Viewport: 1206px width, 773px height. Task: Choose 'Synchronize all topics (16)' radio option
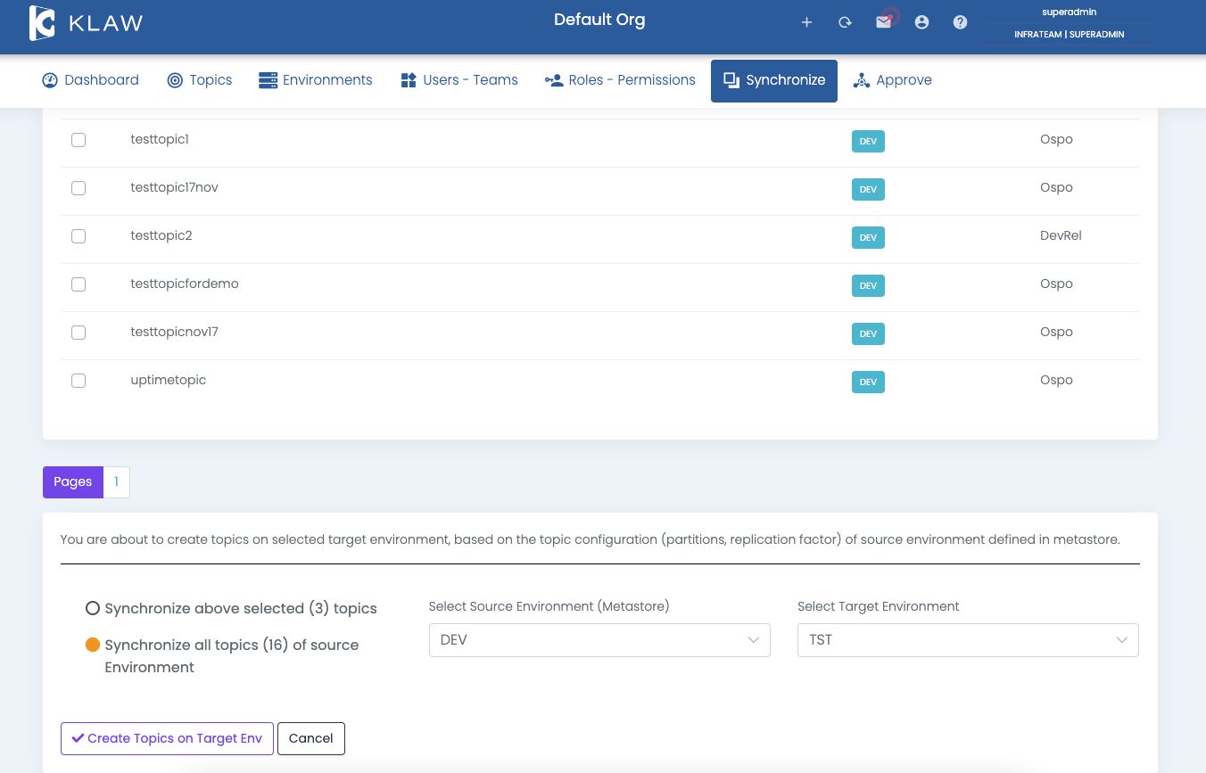[x=93, y=645]
